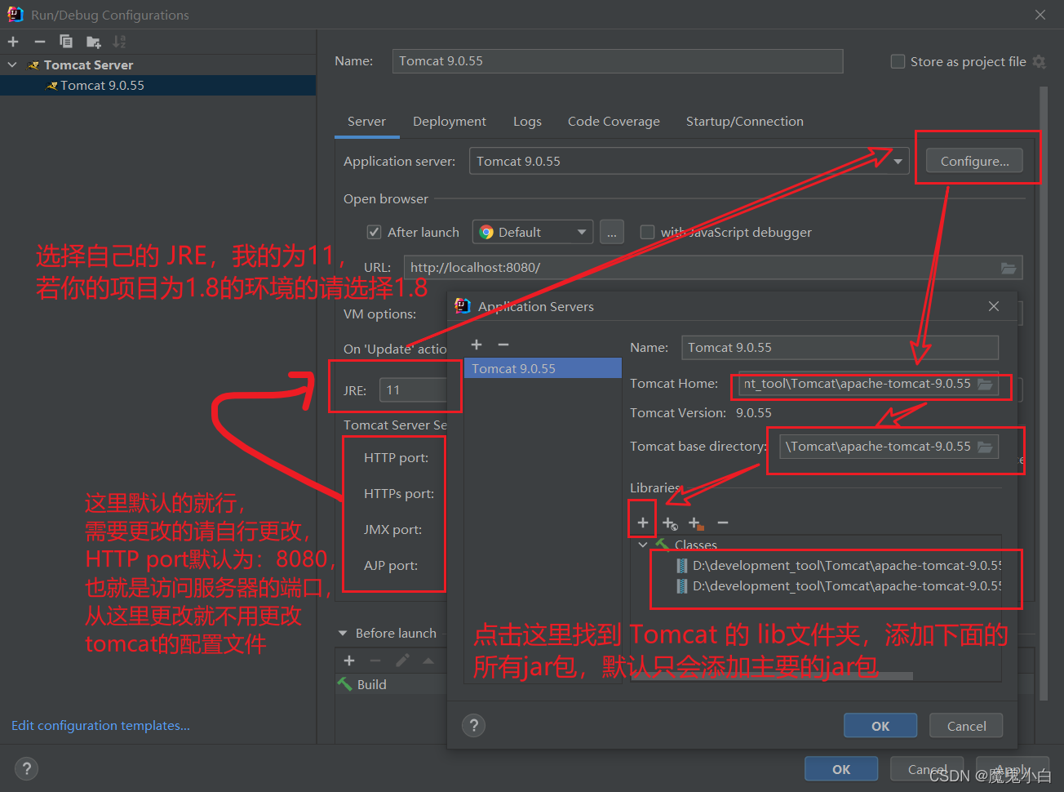Close the Application Servers dialog
Image resolution: width=1064 pixels, height=792 pixels.
tap(994, 306)
